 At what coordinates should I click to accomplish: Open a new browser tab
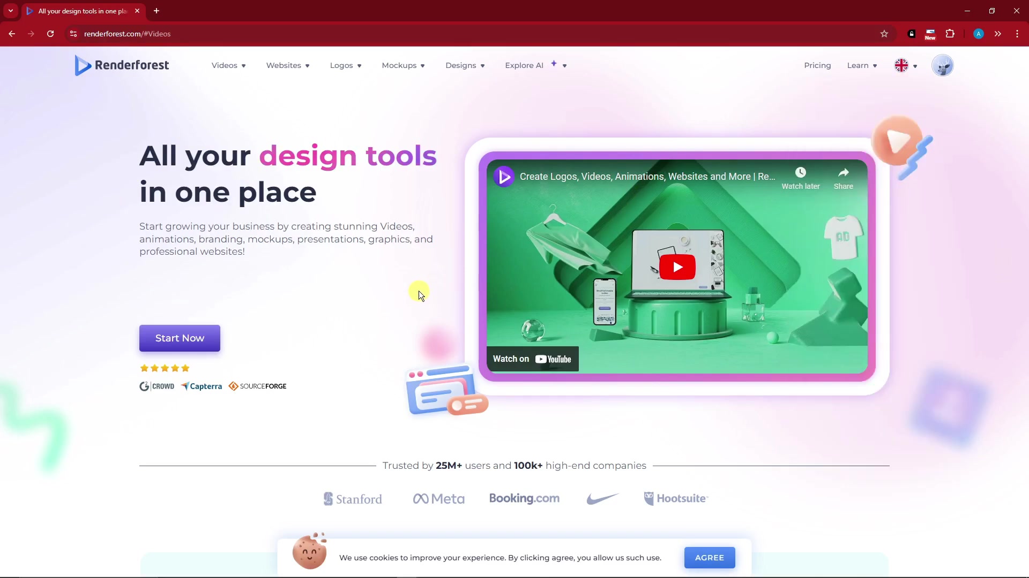pos(156,11)
